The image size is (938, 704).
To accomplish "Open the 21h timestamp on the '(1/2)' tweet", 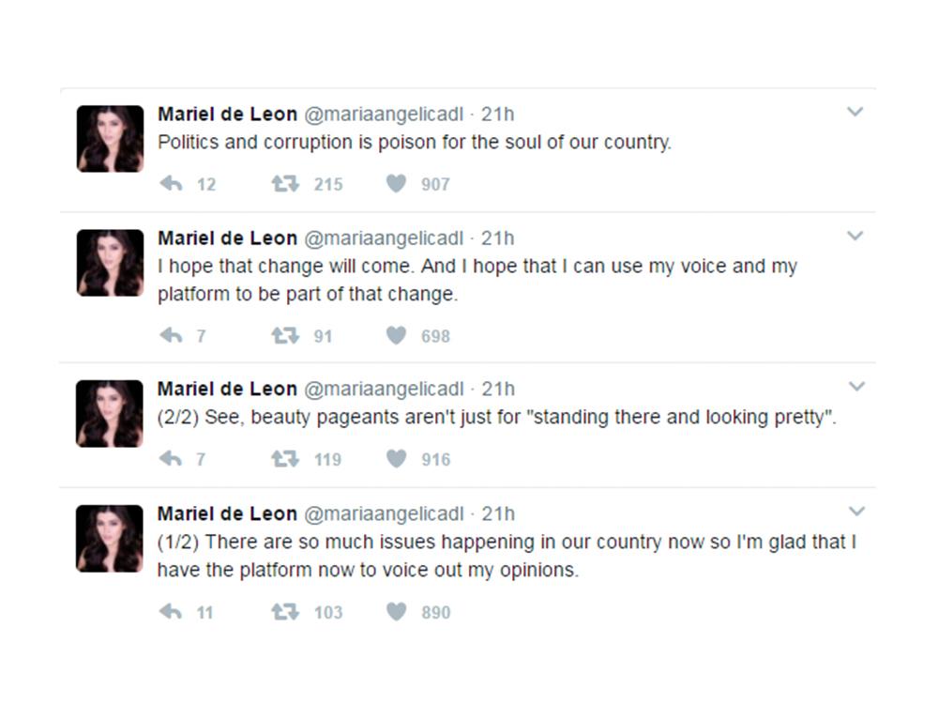I will [498, 513].
